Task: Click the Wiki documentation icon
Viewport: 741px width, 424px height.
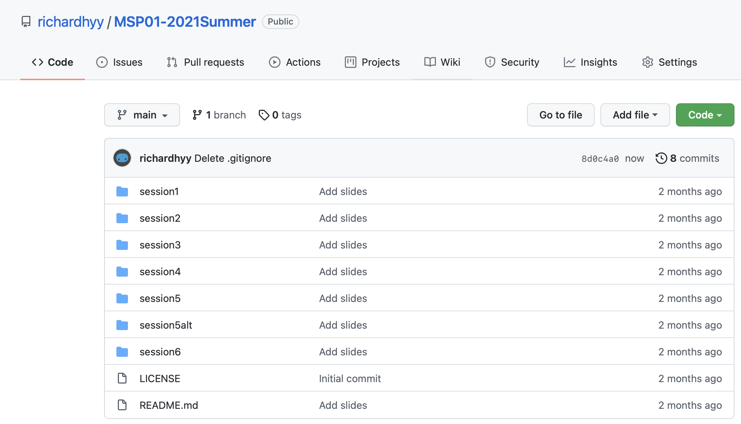Action: pos(430,62)
